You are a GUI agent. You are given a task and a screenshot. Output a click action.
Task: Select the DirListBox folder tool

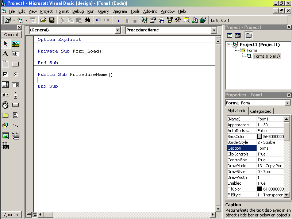5,115
